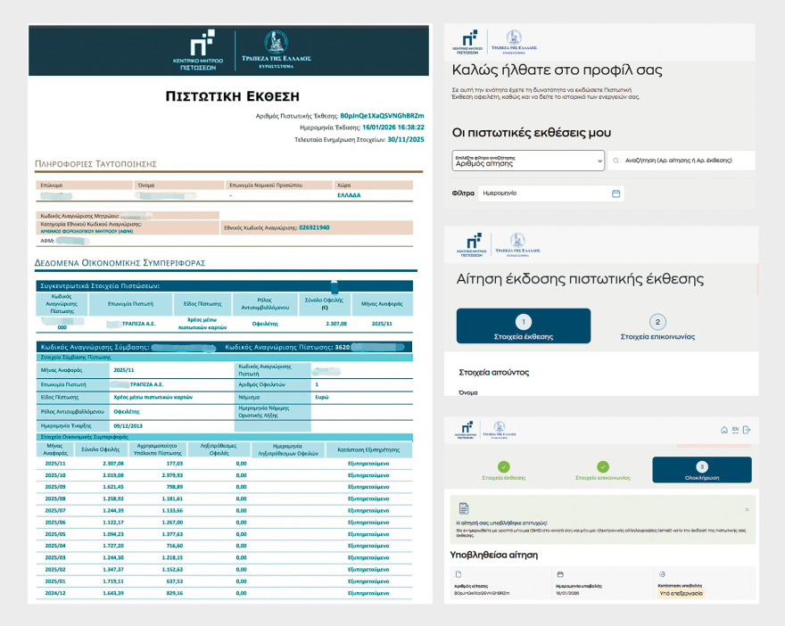Click the completed Στοιχεία έκθεσης green checkmark step
This screenshot has height=626, width=785.
click(504, 466)
